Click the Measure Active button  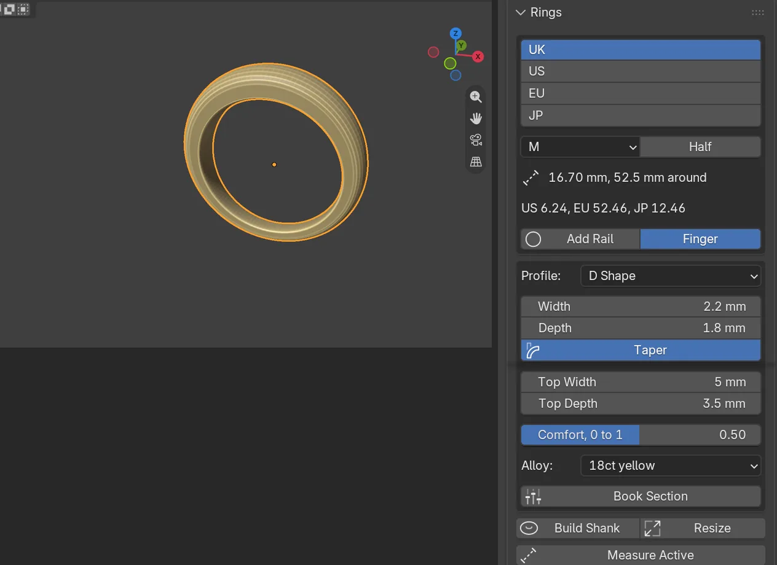641,555
